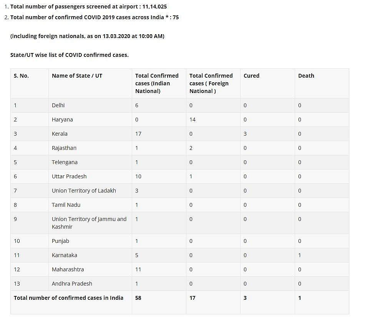Click the Andhra Pradesh row name
The width and height of the screenshot is (367, 319).
72,284
